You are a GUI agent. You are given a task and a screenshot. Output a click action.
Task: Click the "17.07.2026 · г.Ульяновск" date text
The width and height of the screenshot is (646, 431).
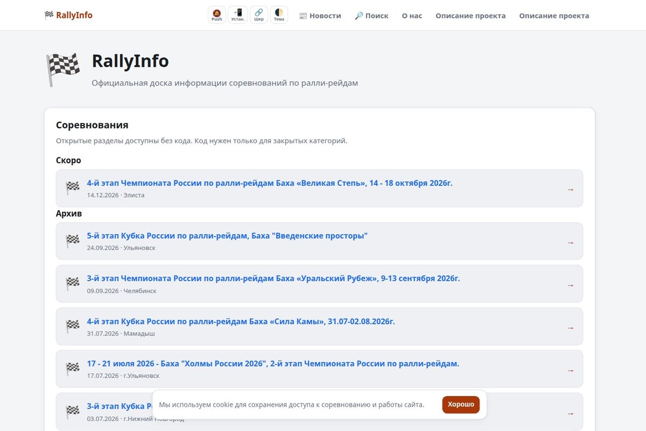(x=123, y=376)
